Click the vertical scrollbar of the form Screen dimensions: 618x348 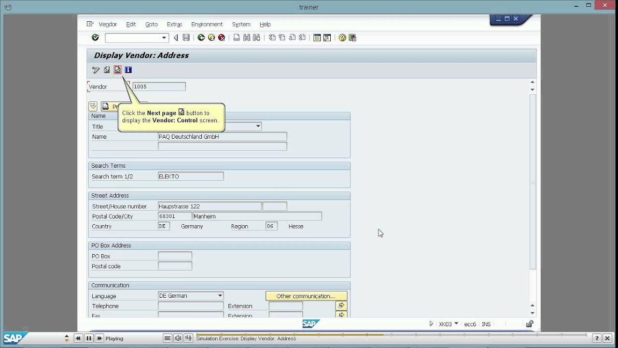pos(533,181)
